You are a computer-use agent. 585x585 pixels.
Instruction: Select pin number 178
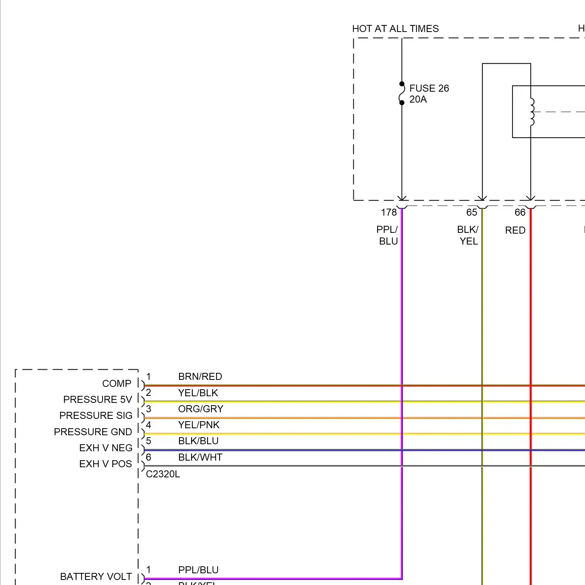[x=389, y=212]
